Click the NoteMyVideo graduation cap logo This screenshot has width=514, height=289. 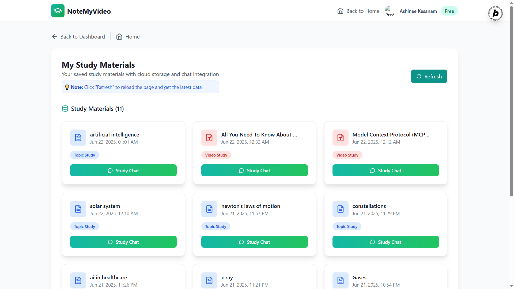(58, 11)
